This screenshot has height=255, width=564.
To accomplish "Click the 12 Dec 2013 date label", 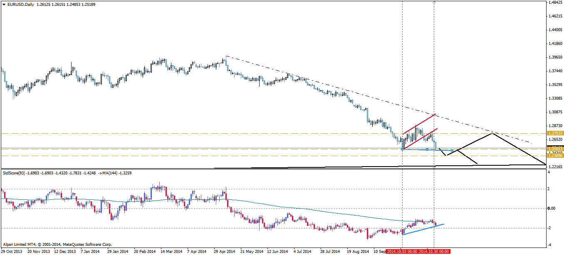I will coord(65,252).
